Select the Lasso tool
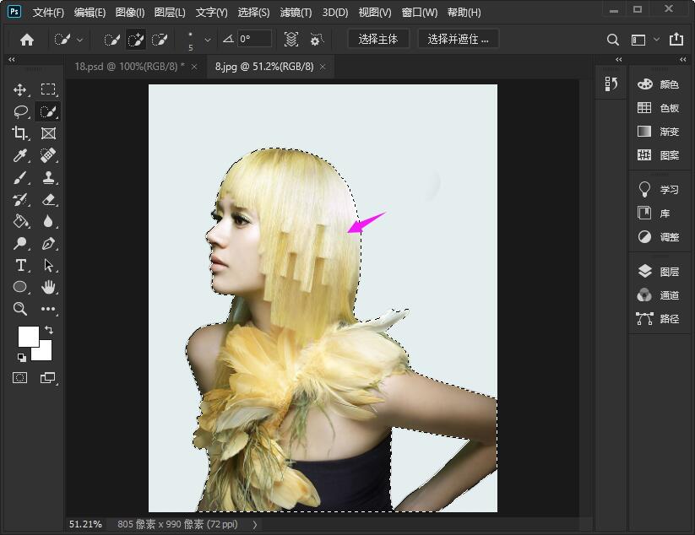The image size is (695, 535). point(20,111)
